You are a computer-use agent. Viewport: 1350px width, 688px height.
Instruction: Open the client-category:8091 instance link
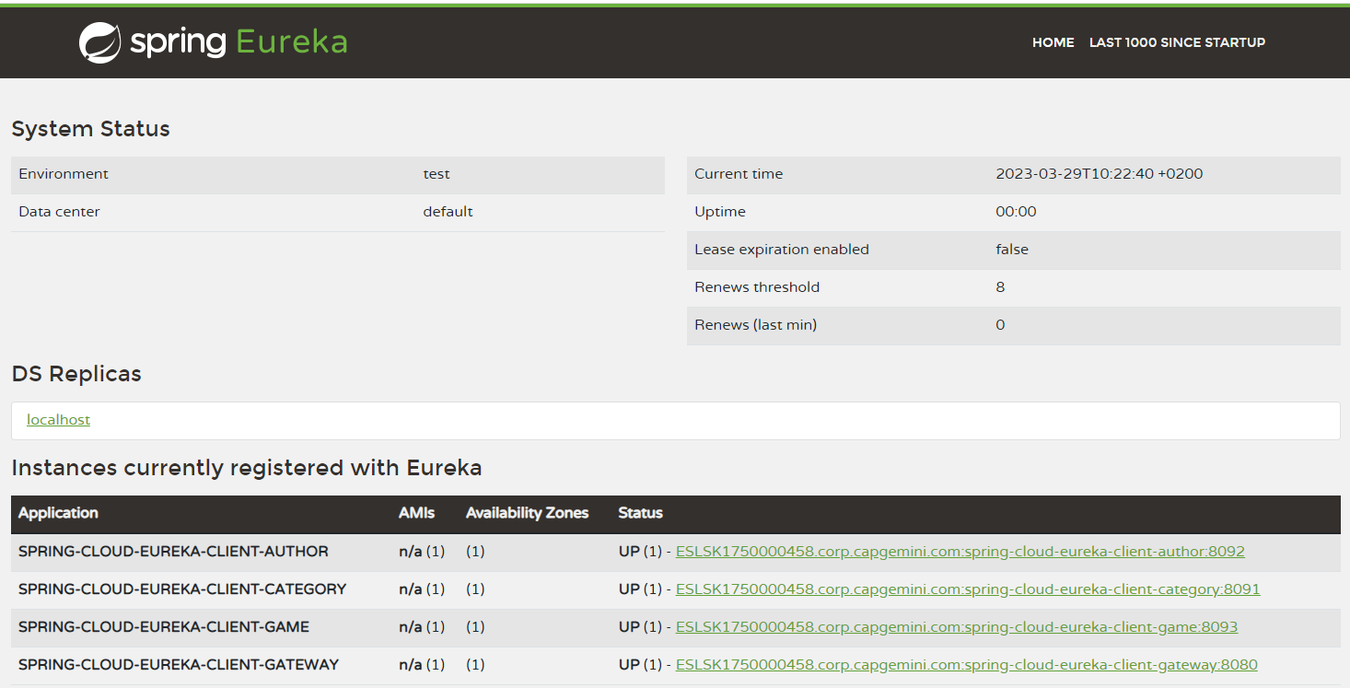coord(967,589)
